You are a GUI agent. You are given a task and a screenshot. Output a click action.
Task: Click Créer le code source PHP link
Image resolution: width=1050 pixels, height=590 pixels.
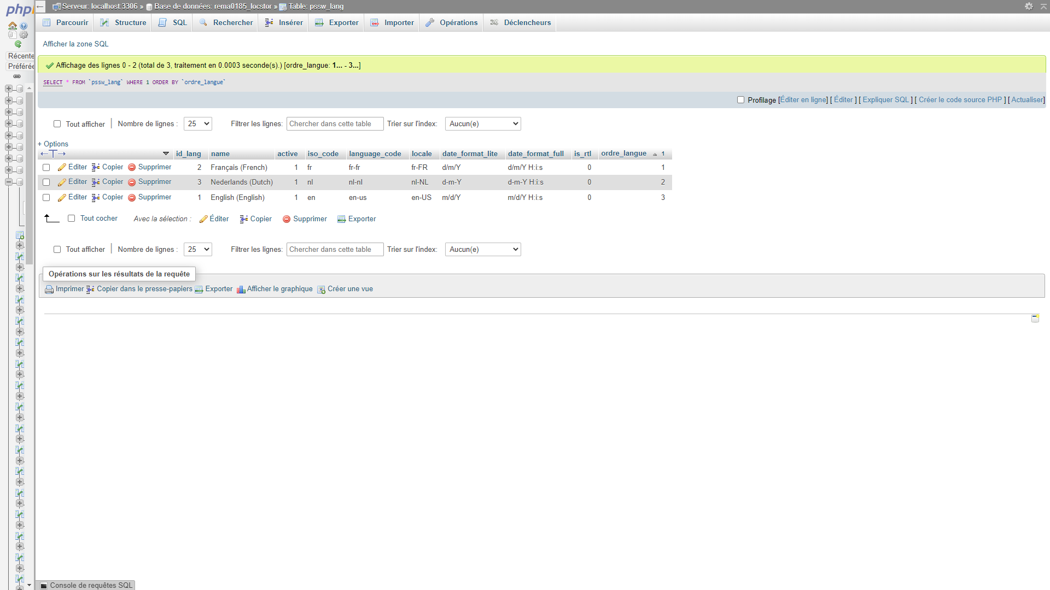click(960, 100)
